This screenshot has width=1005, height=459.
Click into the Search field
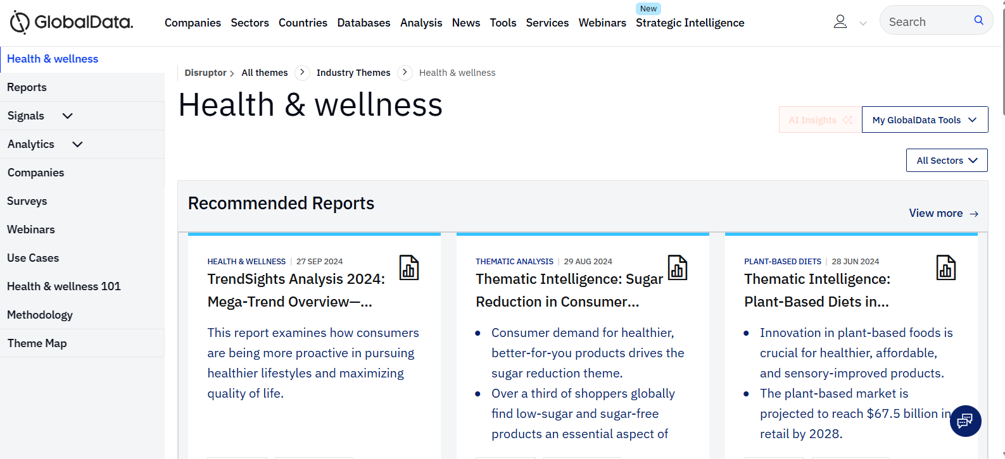coord(925,22)
